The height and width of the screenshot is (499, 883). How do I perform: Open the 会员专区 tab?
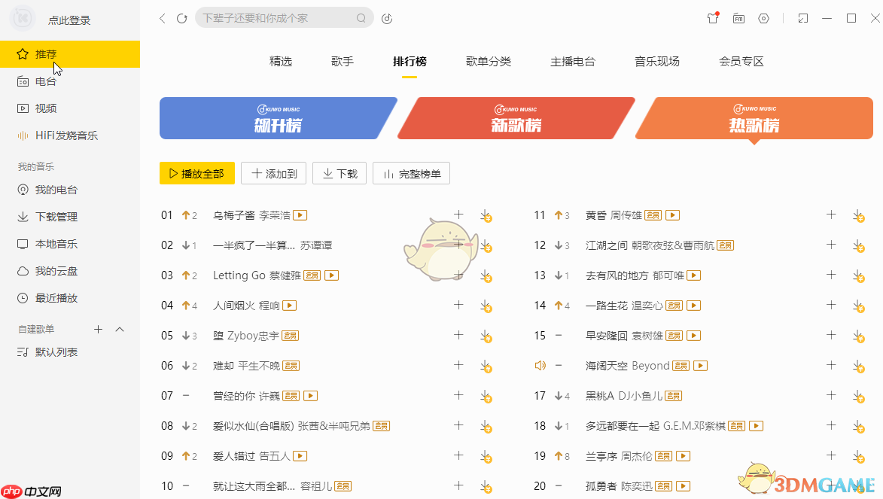pos(741,61)
